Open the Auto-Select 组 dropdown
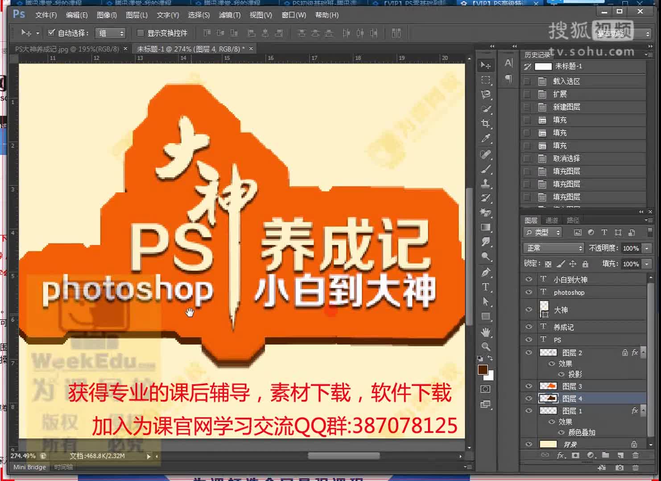 point(111,33)
